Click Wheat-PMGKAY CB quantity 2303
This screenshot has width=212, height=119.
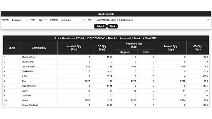point(205,105)
